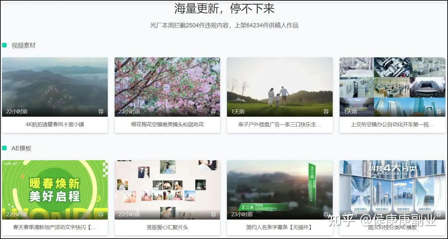Click the title 简约人名条字幕【无插件】
The image size is (448, 239).
(x=280, y=227)
